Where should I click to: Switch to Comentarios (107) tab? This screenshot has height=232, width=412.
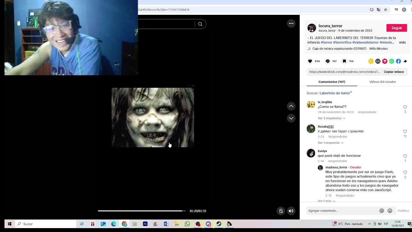pos(332,82)
